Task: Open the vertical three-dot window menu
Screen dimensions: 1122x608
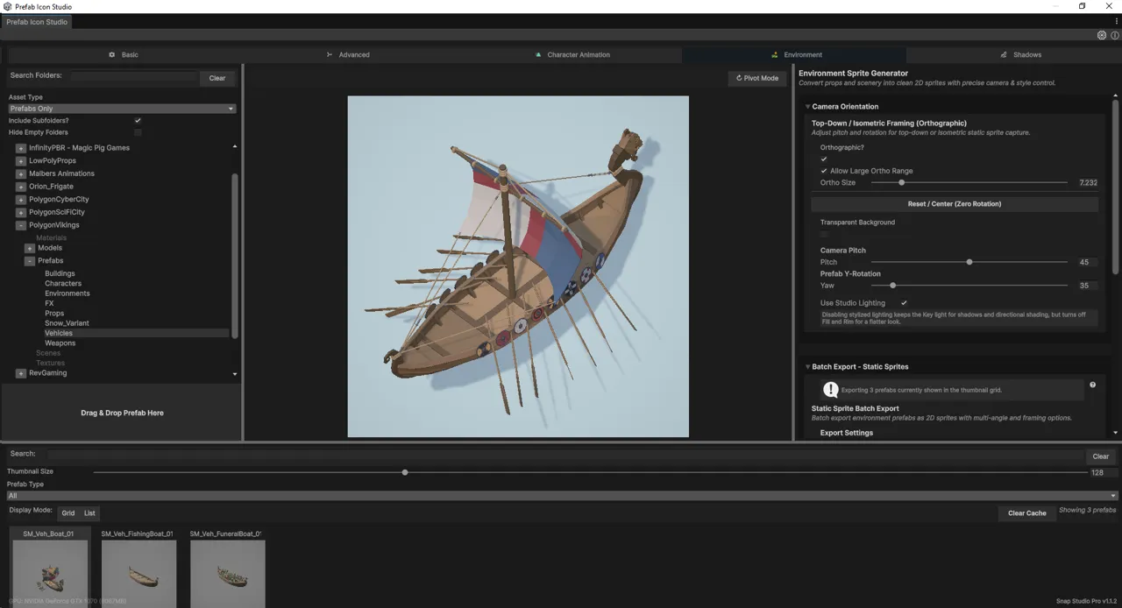Action: pyautogui.click(x=1115, y=22)
